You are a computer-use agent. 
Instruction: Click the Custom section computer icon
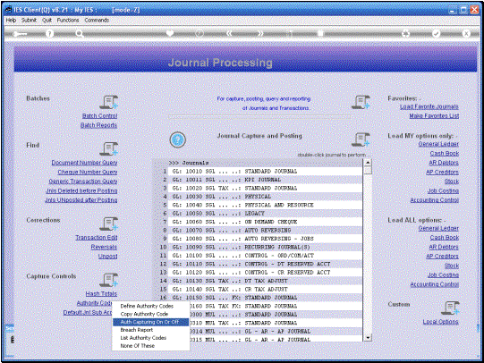pyautogui.click(x=450, y=308)
